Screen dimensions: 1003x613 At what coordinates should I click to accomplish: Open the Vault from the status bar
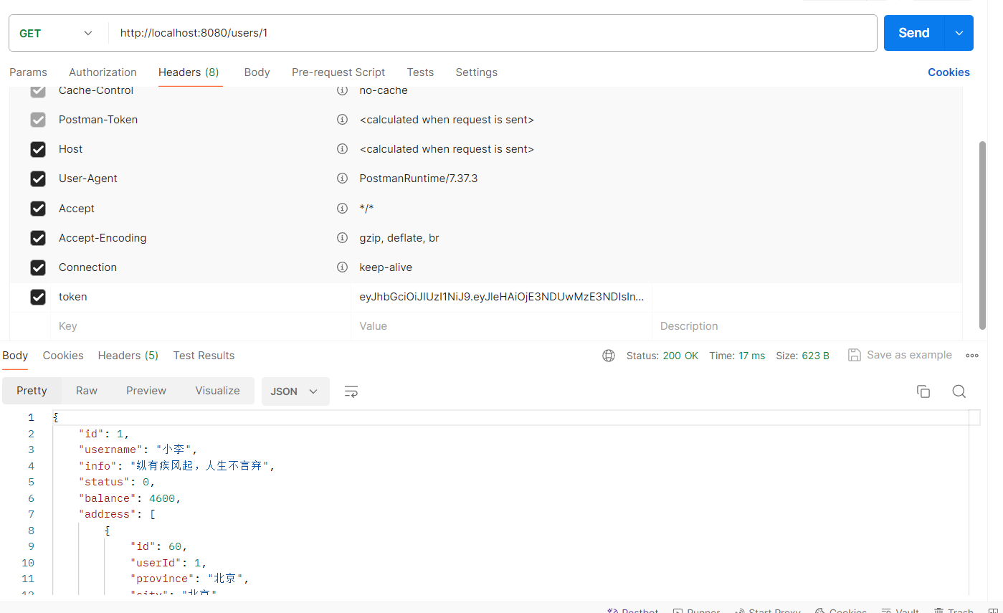pos(900,609)
